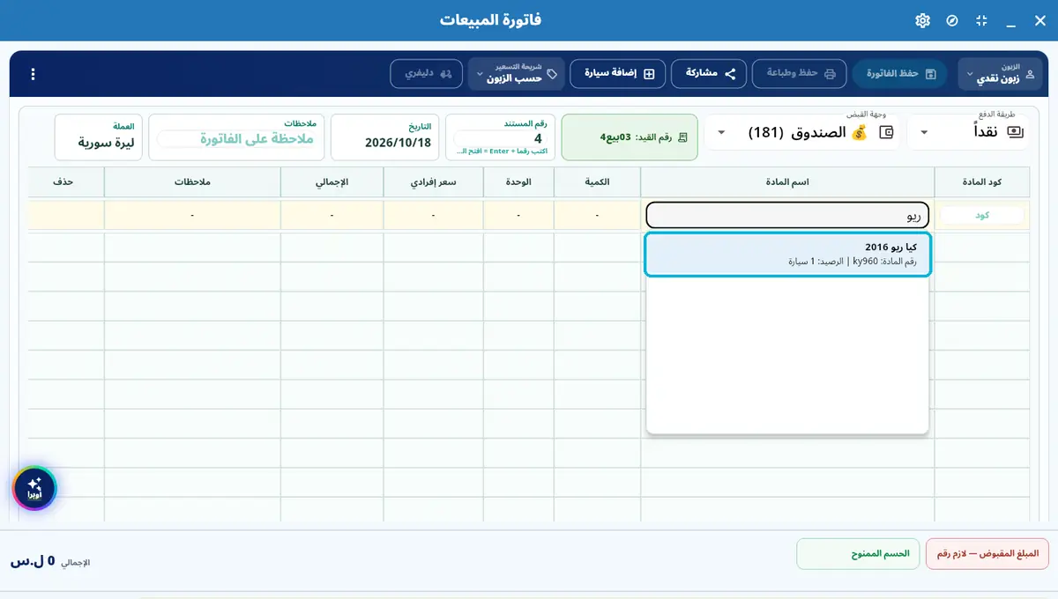Click the اسم المادة column header

[x=788, y=181]
